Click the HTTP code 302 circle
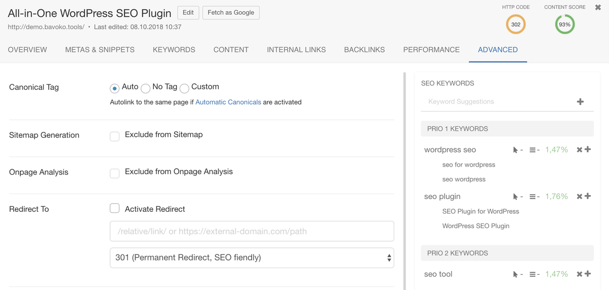609x290 pixels. (516, 24)
